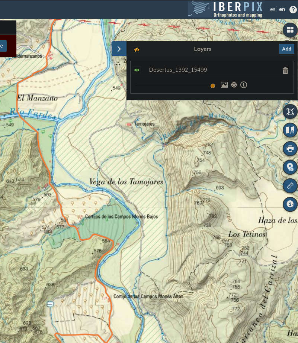Toggle visibility of Desertus_1392_15499 layer

137,70
